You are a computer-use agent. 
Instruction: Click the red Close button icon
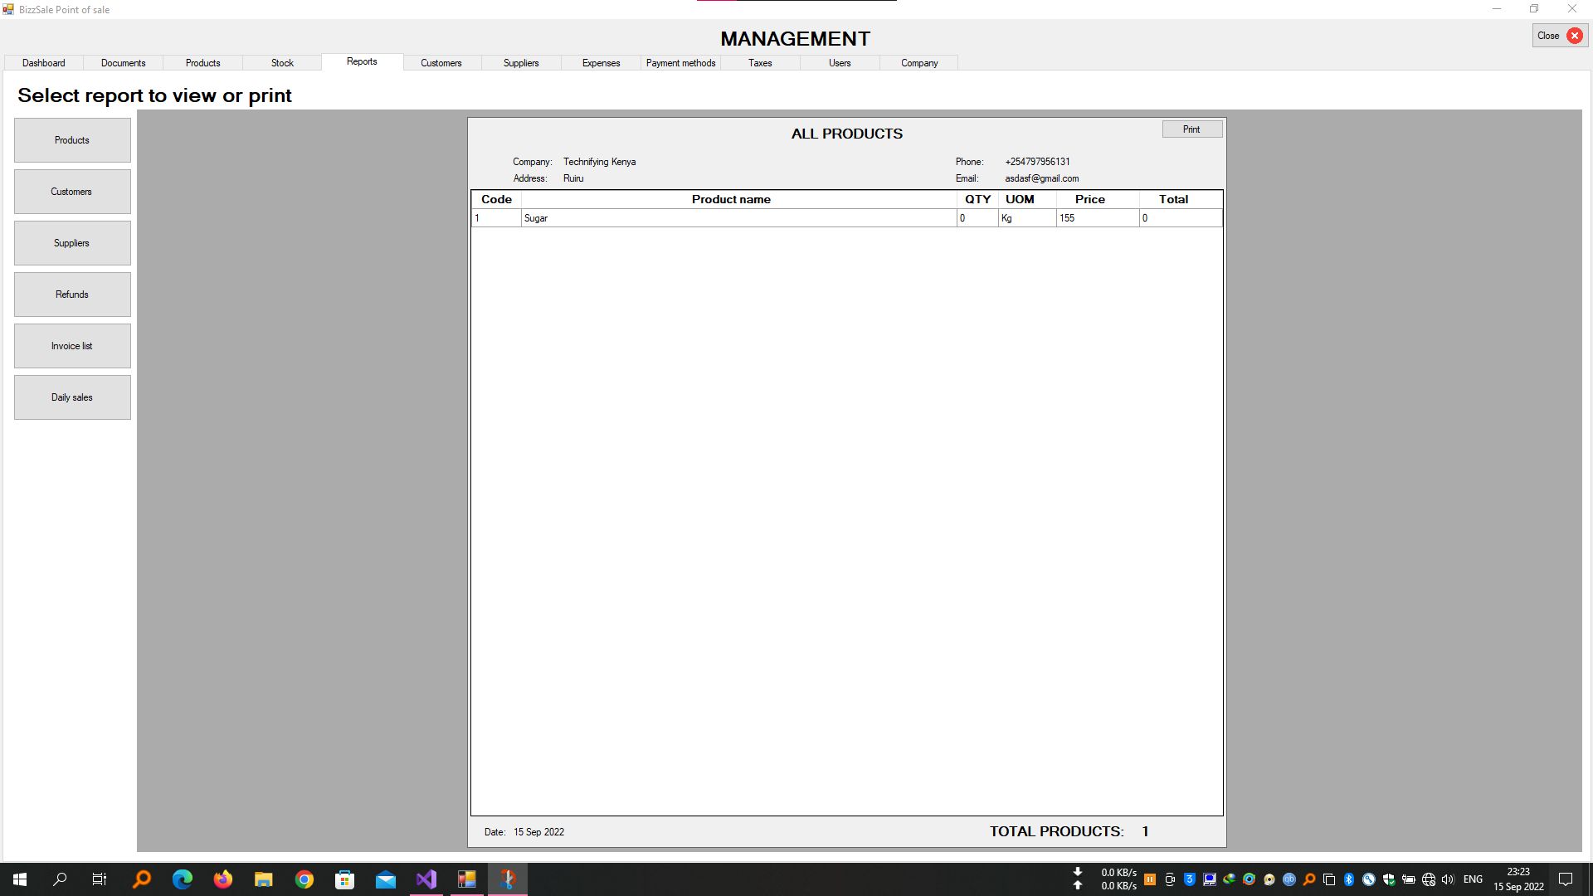tap(1574, 36)
